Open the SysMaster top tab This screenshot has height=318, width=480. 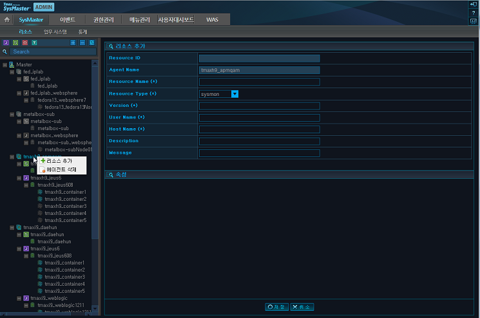(x=31, y=20)
